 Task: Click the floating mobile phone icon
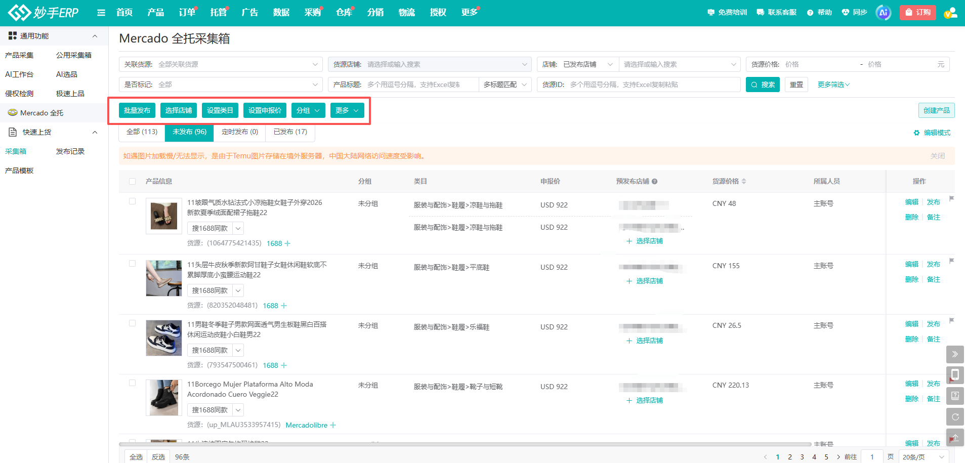pos(955,375)
